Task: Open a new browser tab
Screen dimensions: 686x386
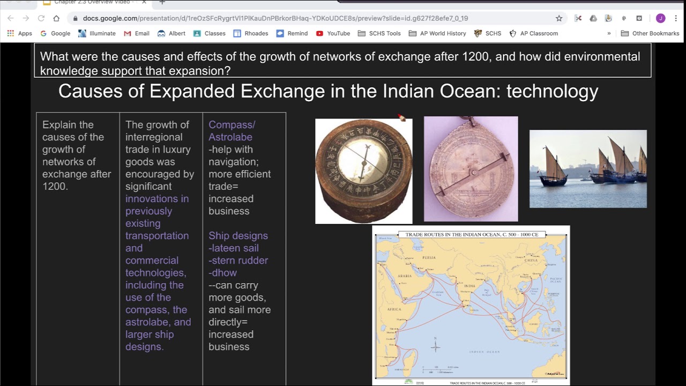Action: (x=162, y=2)
